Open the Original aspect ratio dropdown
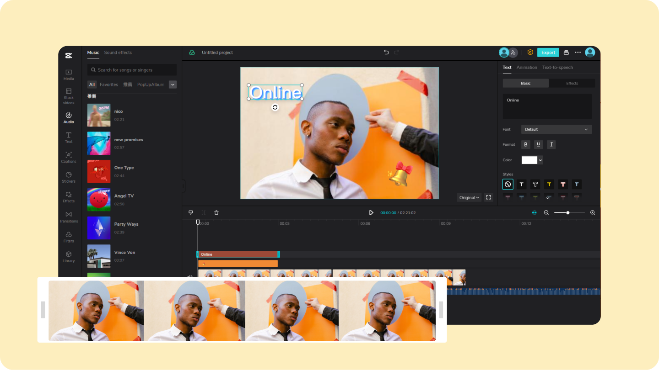Screen dimensions: 659x370 (x=468, y=197)
